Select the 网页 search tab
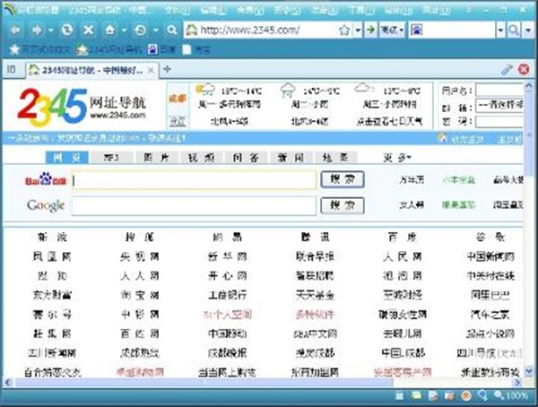Screen dimensions: 538x407 tap(67, 158)
